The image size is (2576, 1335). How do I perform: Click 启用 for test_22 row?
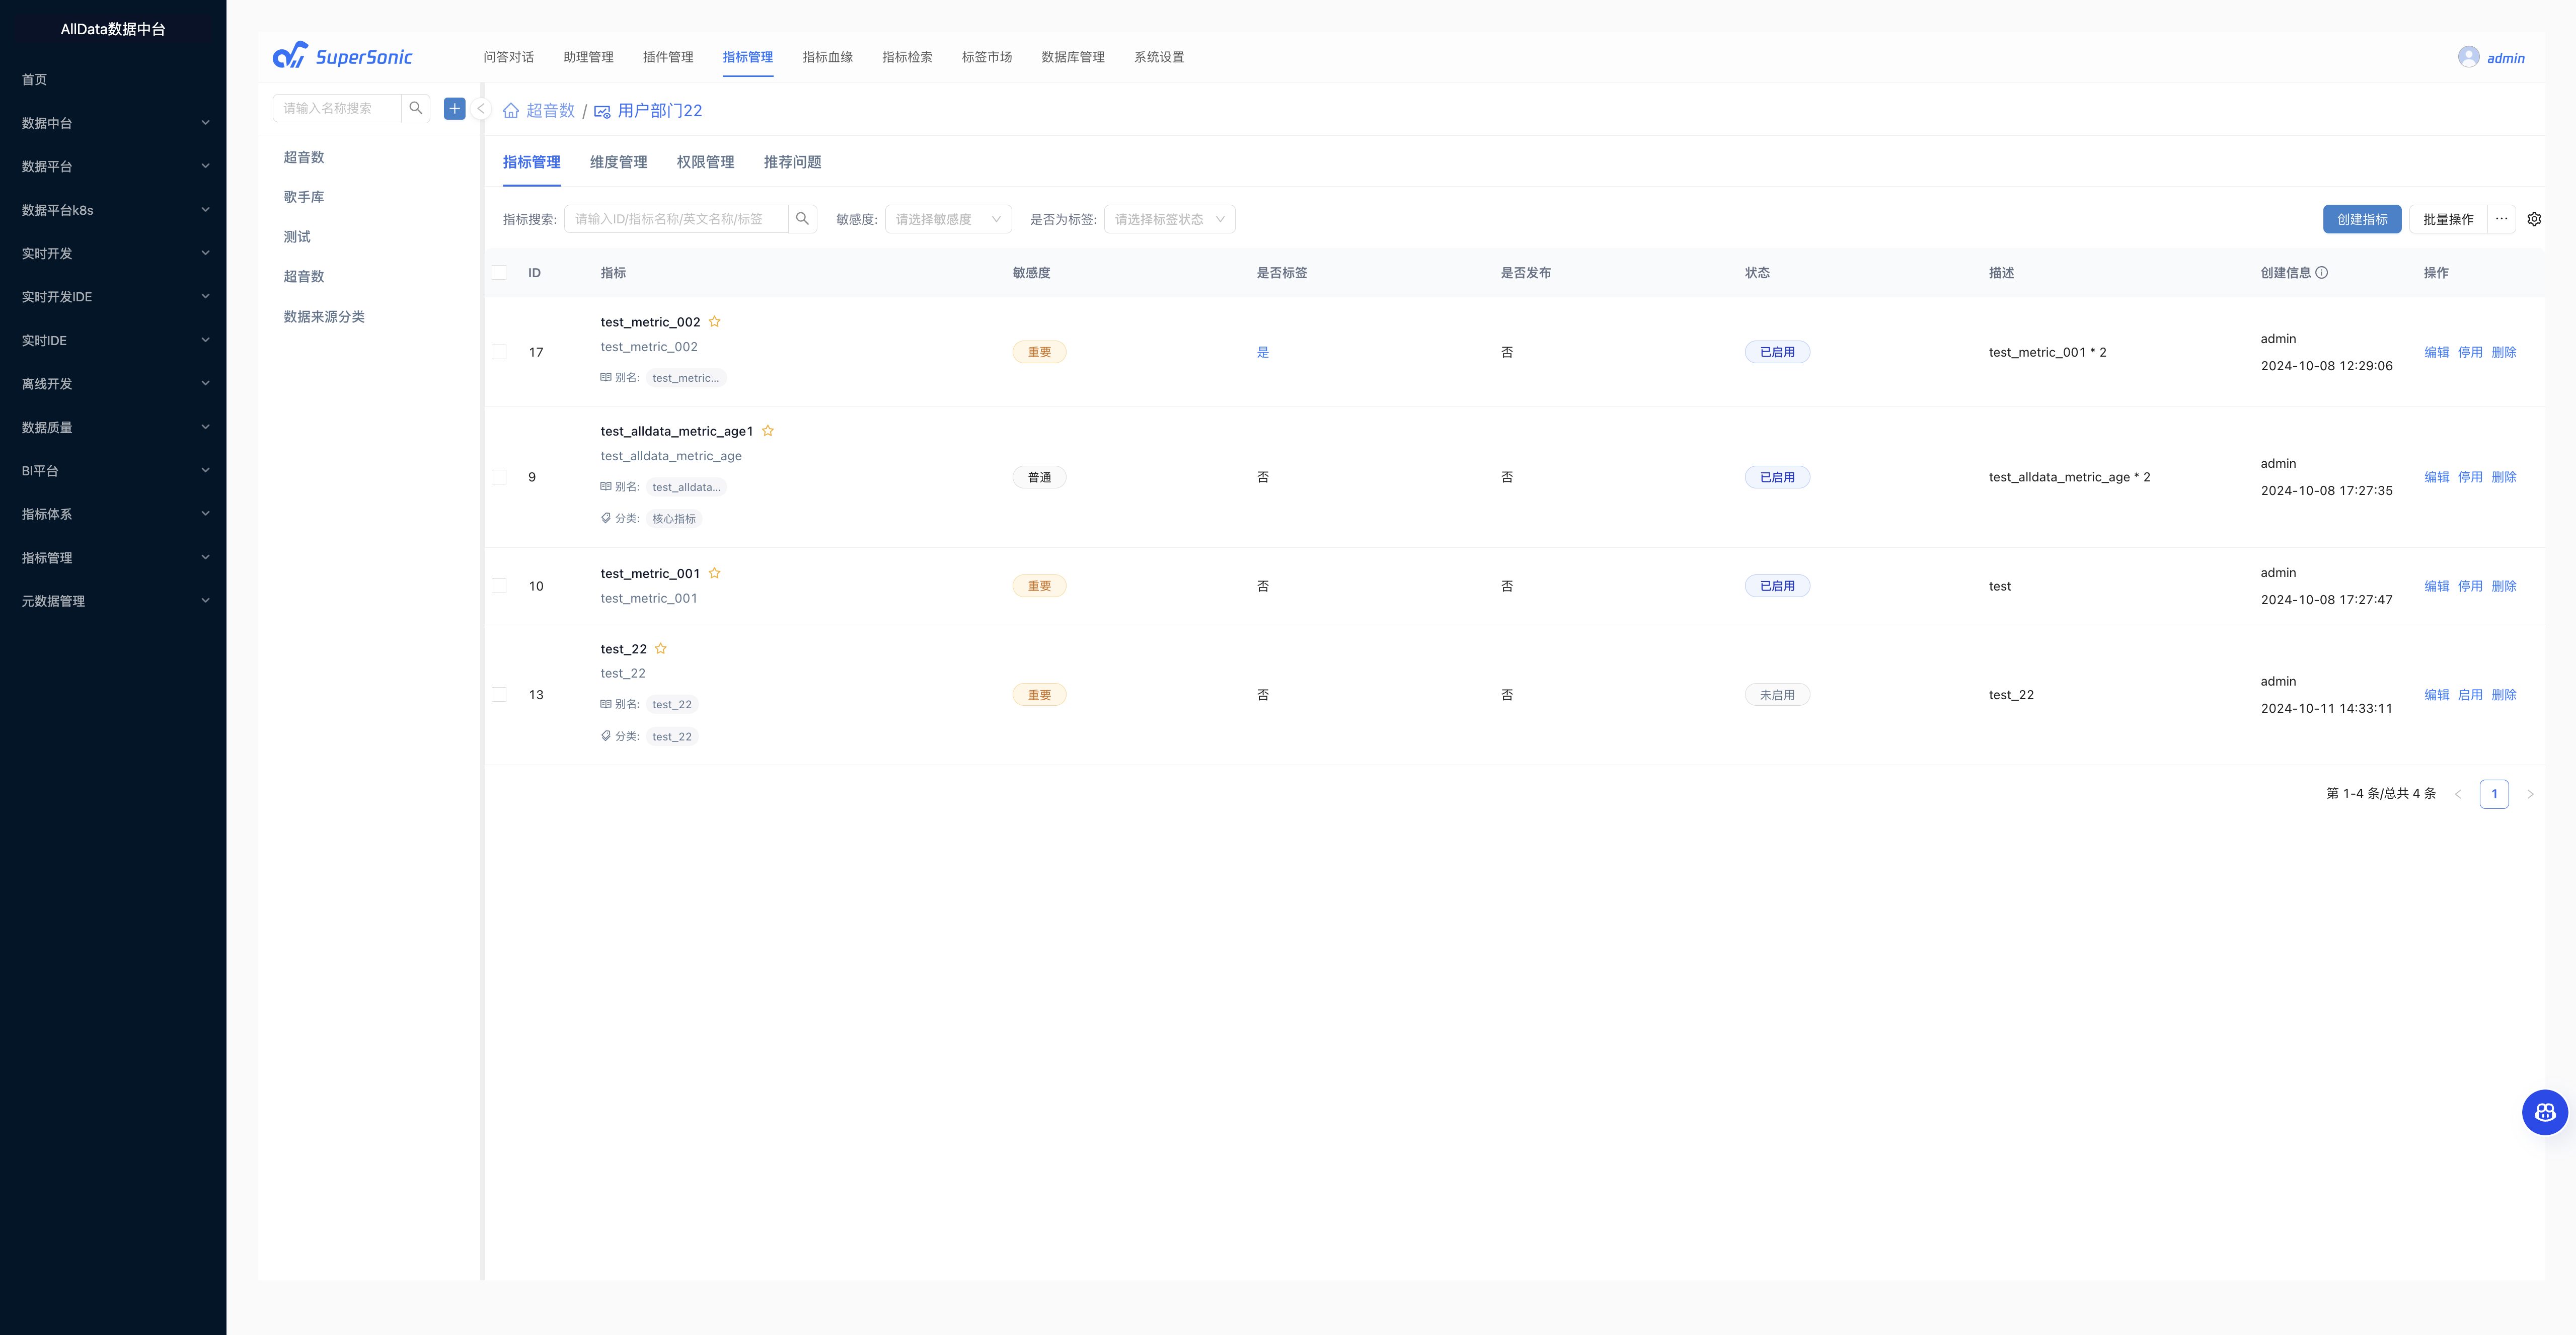[2470, 695]
